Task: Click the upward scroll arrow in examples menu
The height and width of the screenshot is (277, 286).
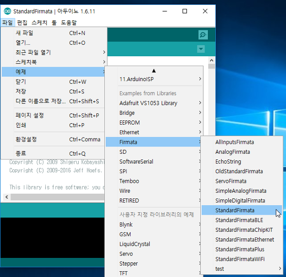Action: pos(154,71)
